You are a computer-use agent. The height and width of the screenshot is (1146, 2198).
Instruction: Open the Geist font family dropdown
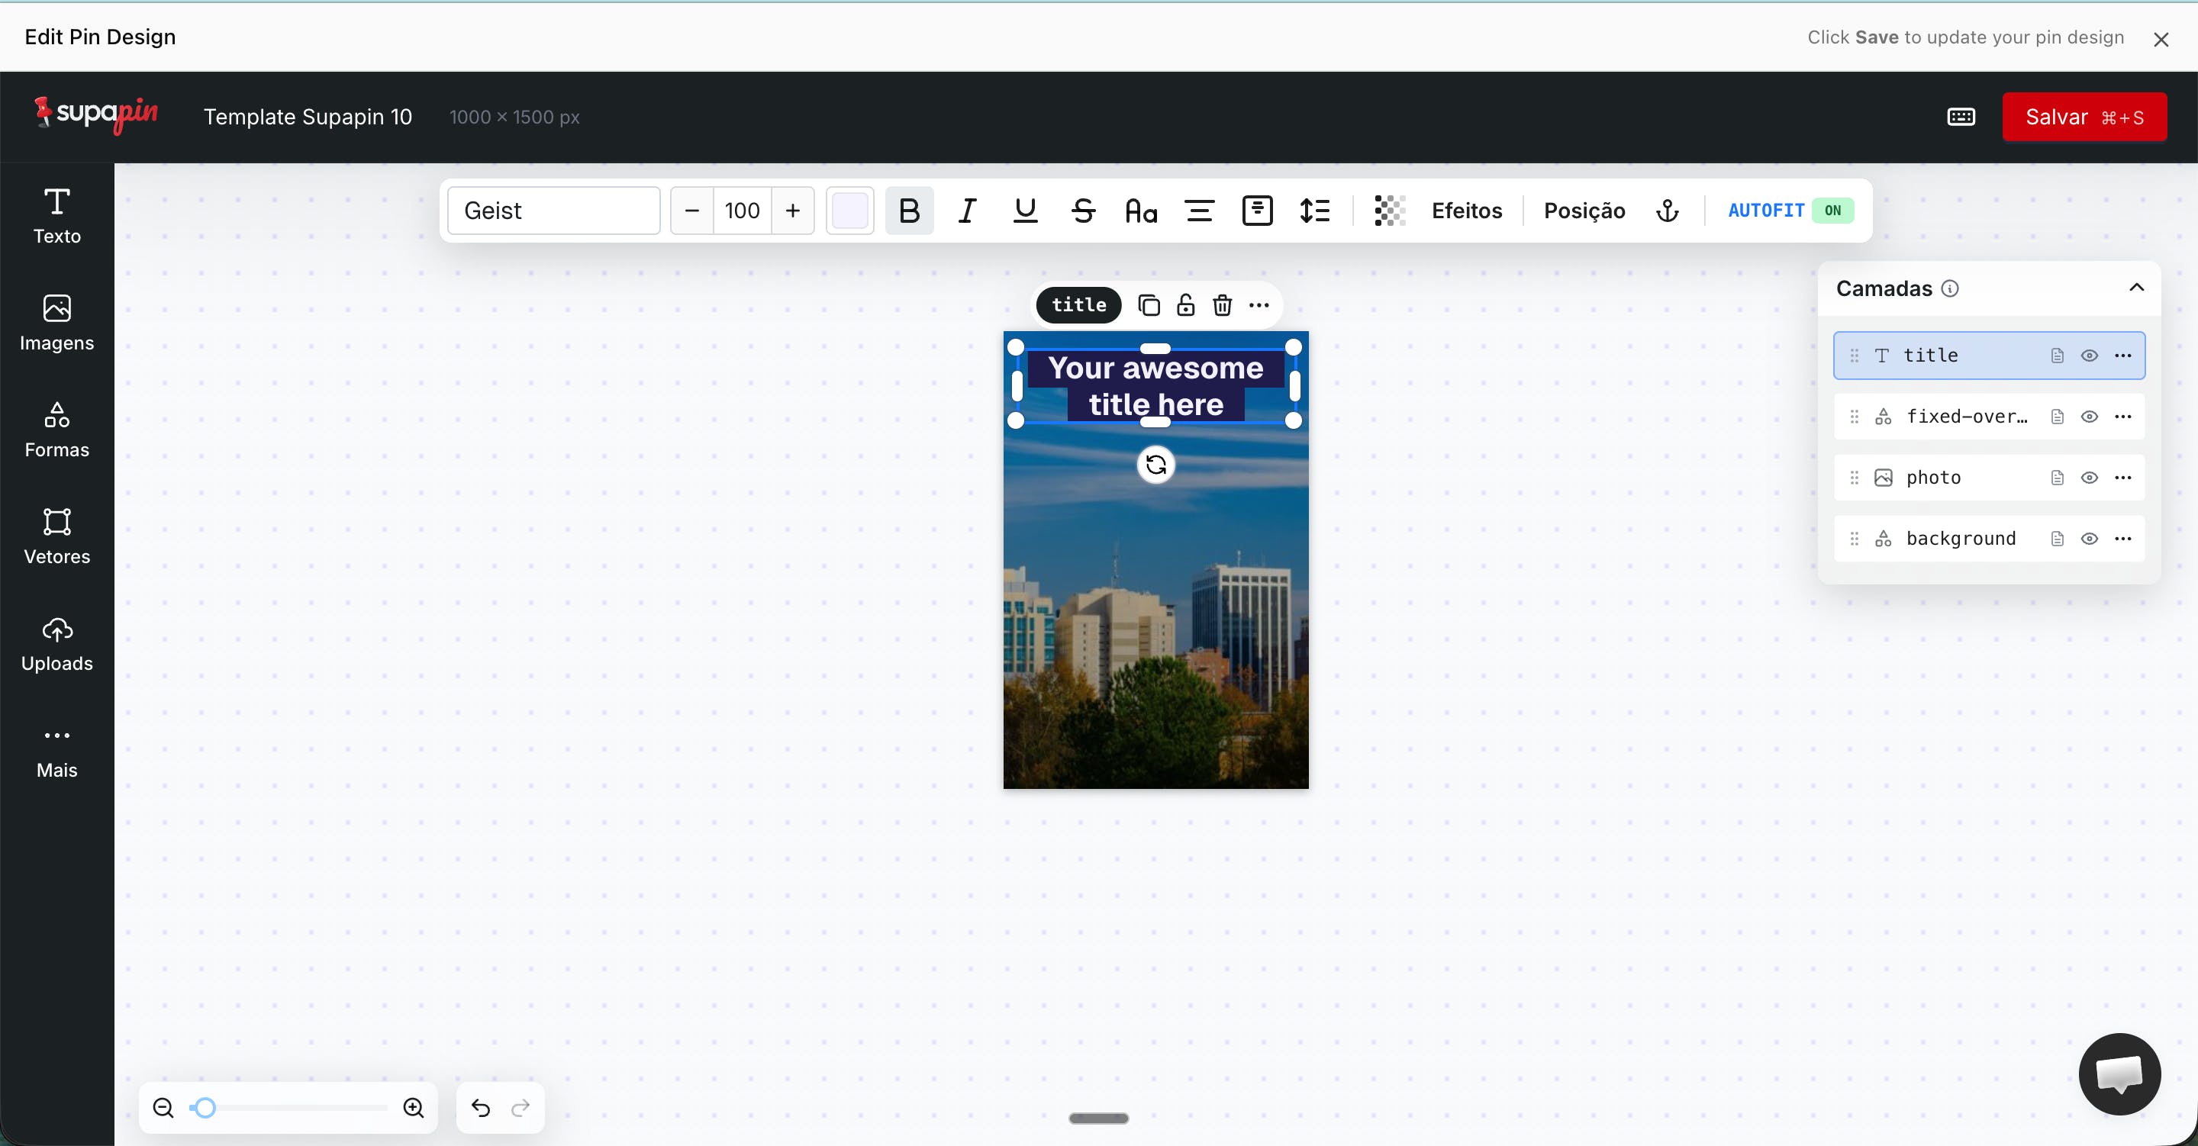click(x=554, y=211)
